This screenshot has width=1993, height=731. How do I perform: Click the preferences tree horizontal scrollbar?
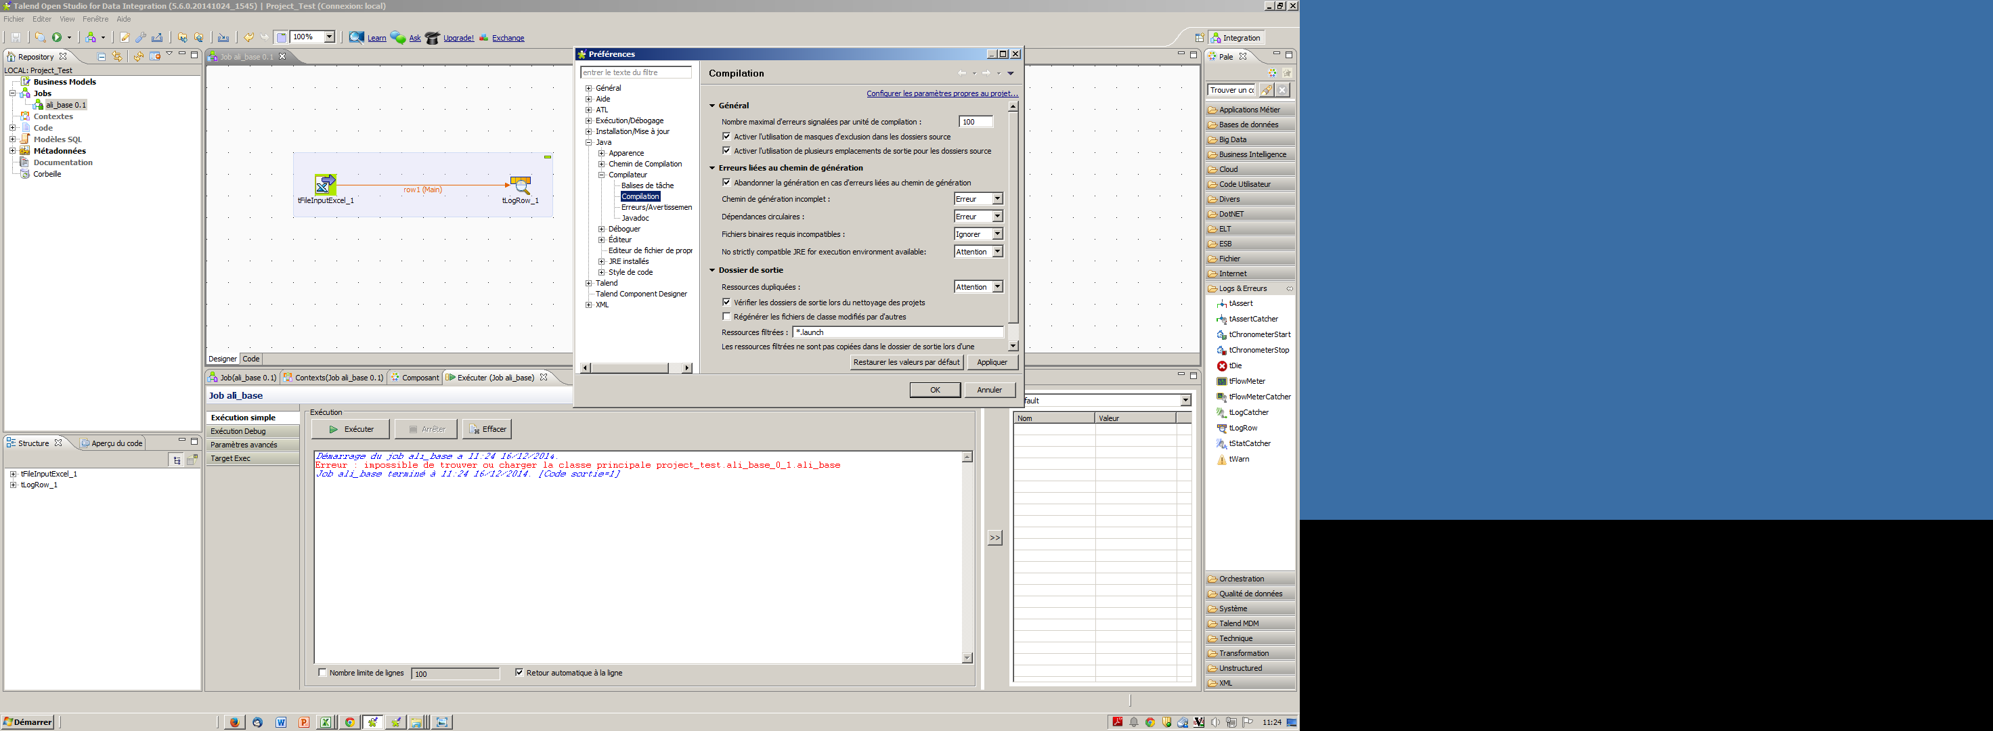click(636, 368)
